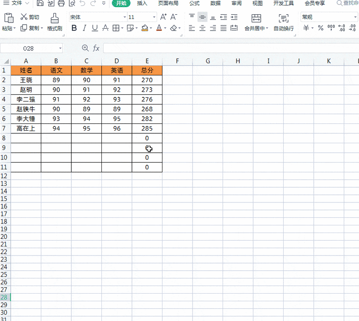The width and height of the screenshot is (359, 321).
Task: Select the cell containing 285
Action: point(147,128)
